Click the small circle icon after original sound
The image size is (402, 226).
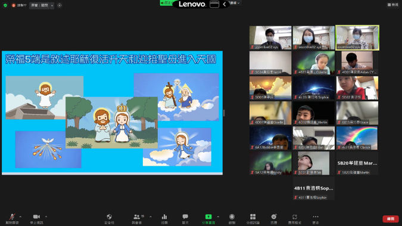[x=60, y=5]
